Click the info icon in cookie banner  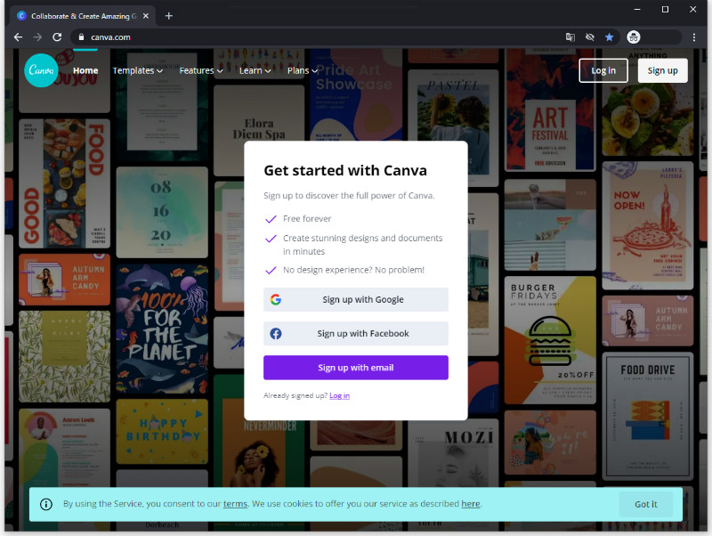(x=46, y=504)
